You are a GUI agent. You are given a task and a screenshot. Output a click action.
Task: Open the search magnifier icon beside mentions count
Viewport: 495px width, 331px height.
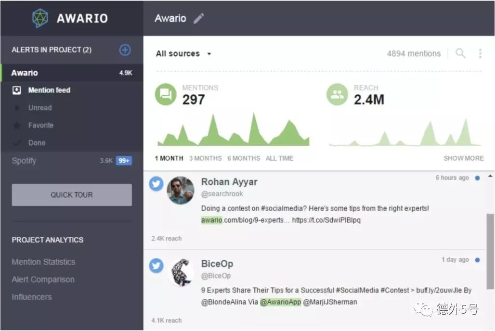pos(460,53)
